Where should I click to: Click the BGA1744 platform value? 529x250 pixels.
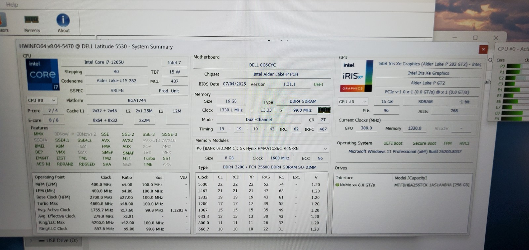137,100
